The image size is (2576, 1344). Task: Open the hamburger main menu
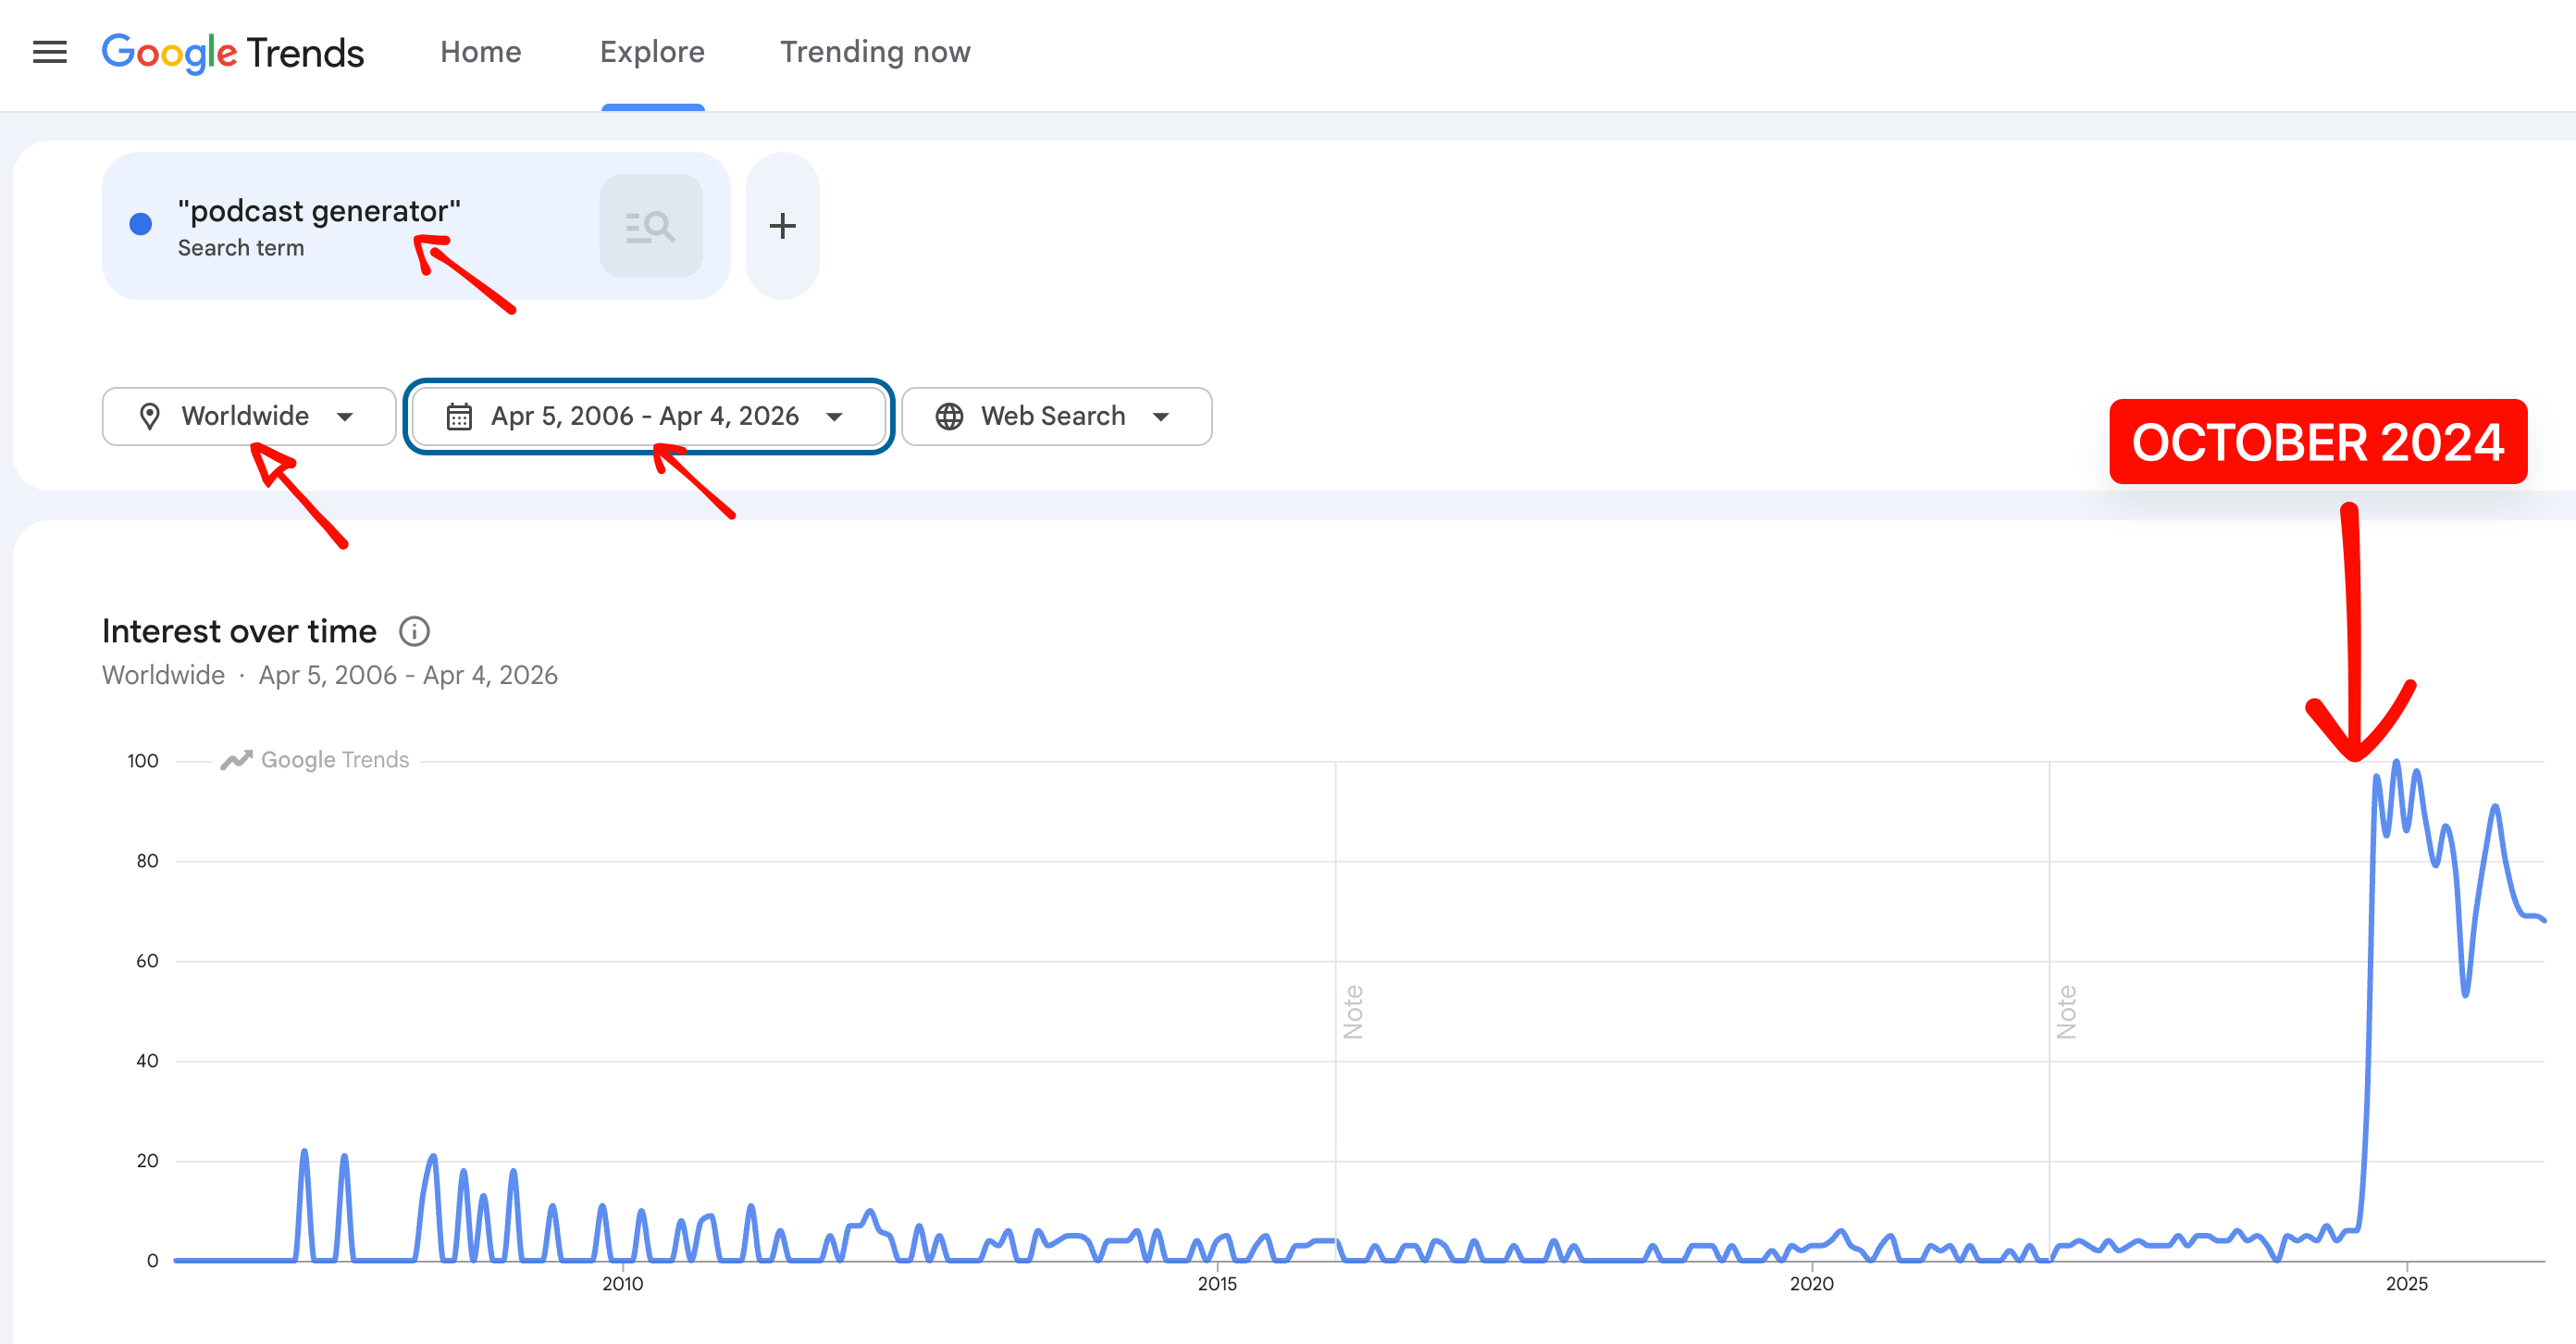(50, 52)
